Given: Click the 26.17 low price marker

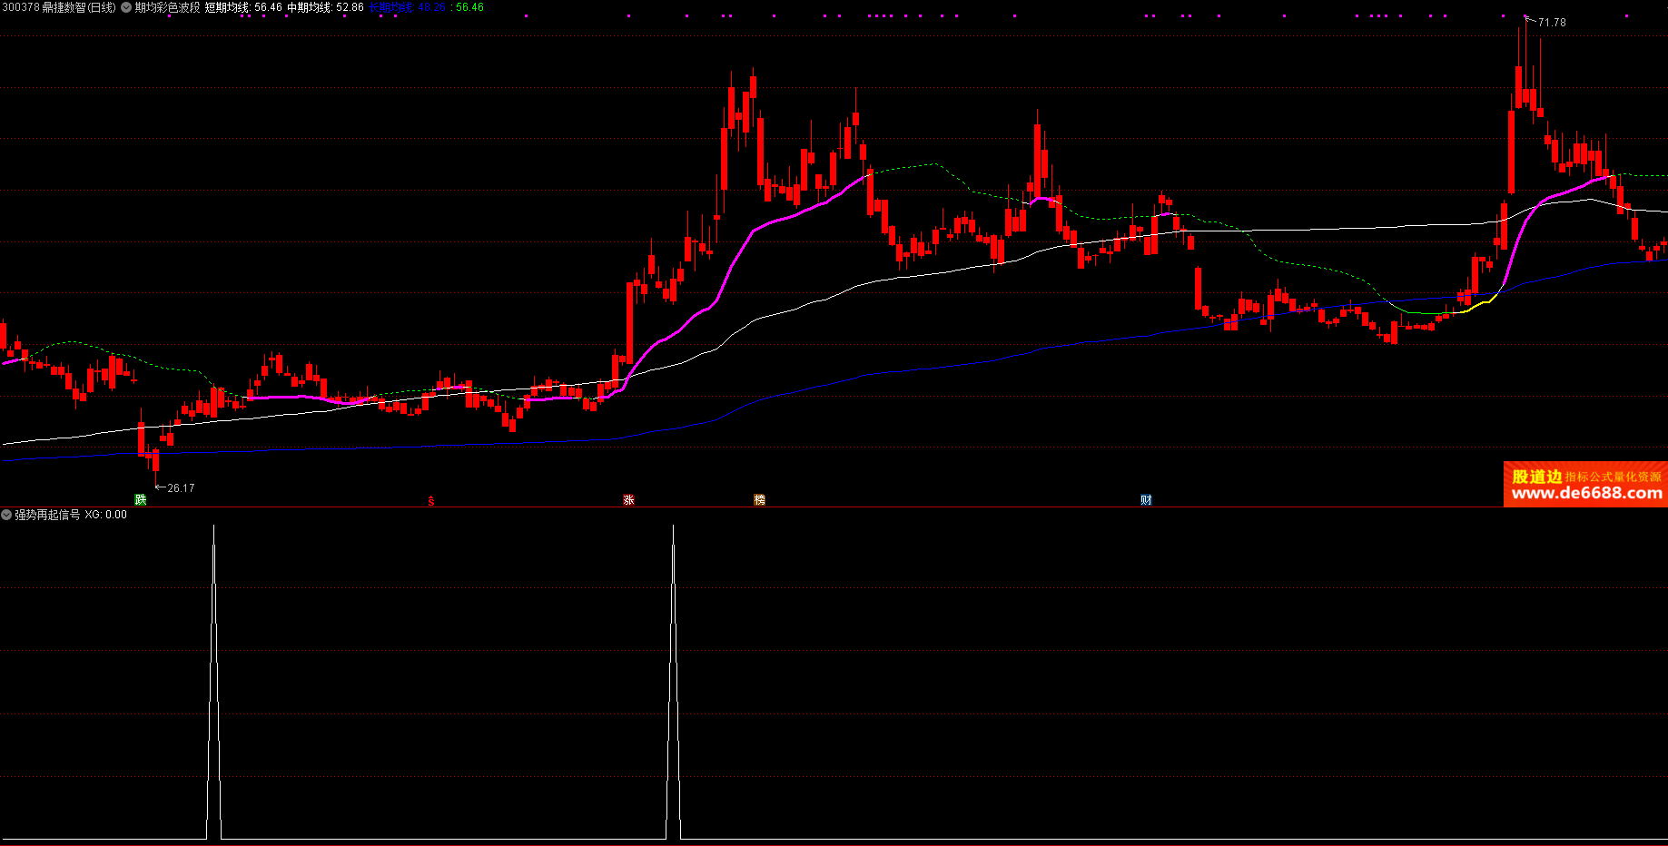Looking at the screenshot, I should (x=181, y=488).
